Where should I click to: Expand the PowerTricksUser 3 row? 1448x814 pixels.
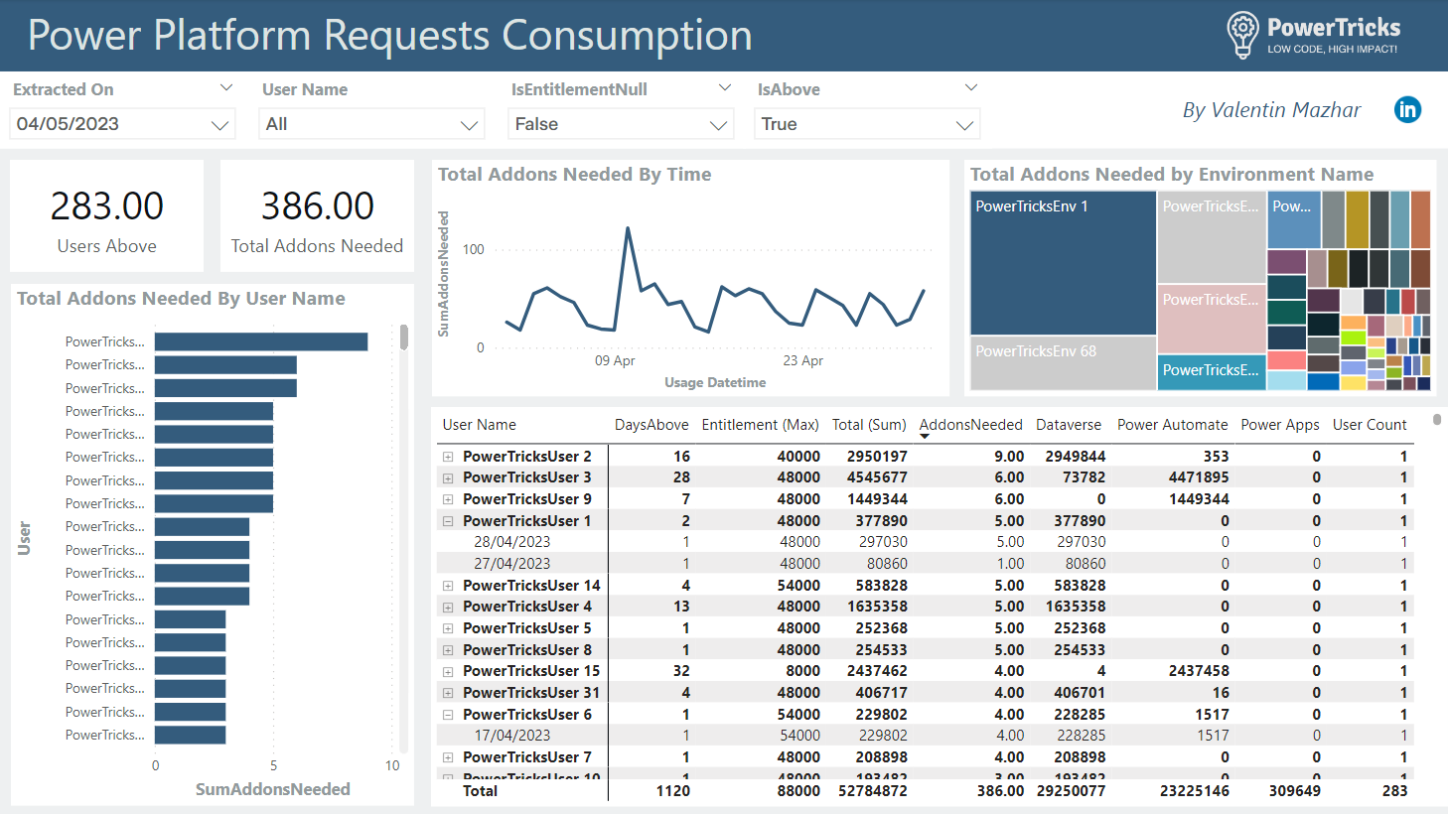pyautogui.click(x=448, y=477)
